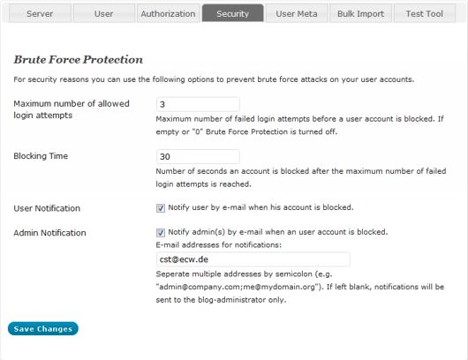The height and width of the screenshot is (360, 468).
Task: Go to the Authorization tab
Action: point(168,13)
